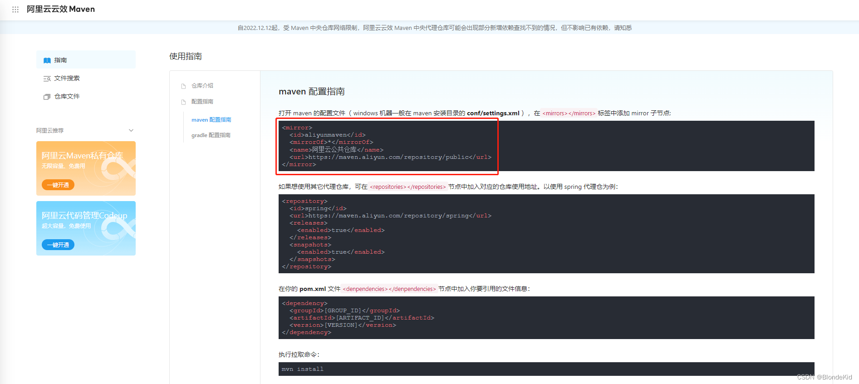
Task: Click the 阿里云公共仓库 name code line
Action: click(x=337, y=150)
